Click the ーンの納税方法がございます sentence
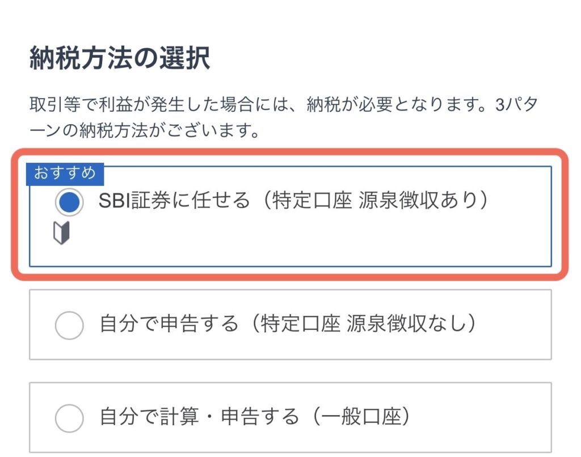The width and height of the screenshot is (581, 457). (x=144, y=133)
